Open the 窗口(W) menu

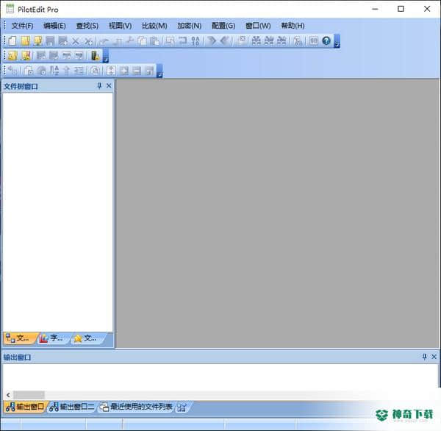pos(258,26)
